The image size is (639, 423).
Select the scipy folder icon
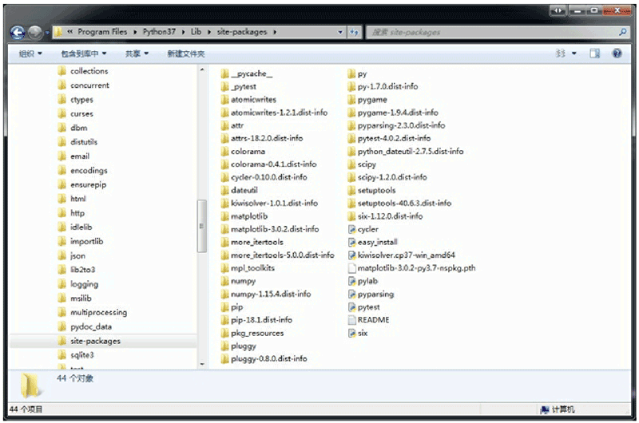351,164
